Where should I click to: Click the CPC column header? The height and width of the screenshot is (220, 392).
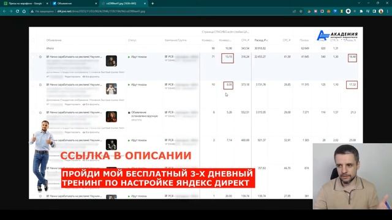coord(287,40)
